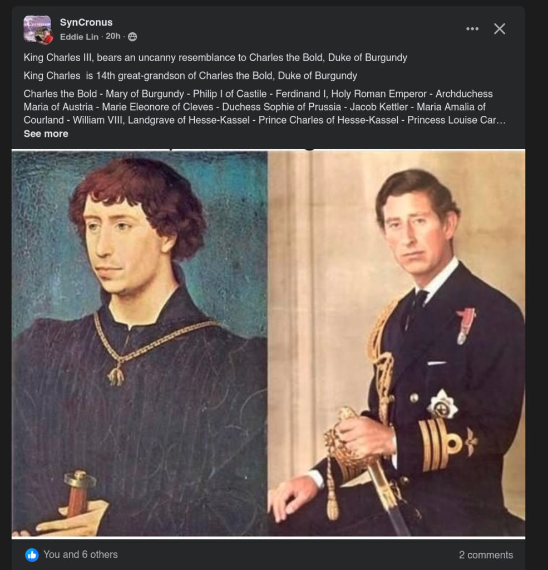Screen dimensions: 548x570
Task: Expand the post text with See more
Action: coord(46,134)
